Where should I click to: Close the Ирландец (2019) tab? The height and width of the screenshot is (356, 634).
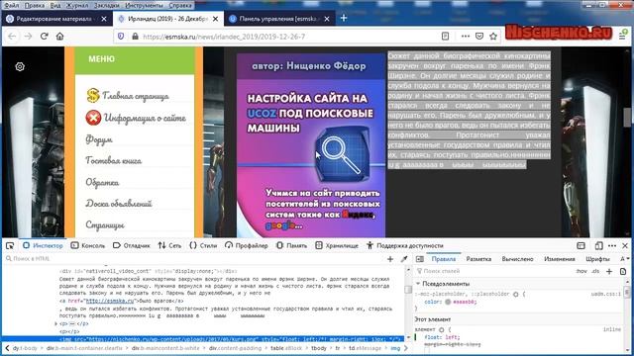pos(216,19)
